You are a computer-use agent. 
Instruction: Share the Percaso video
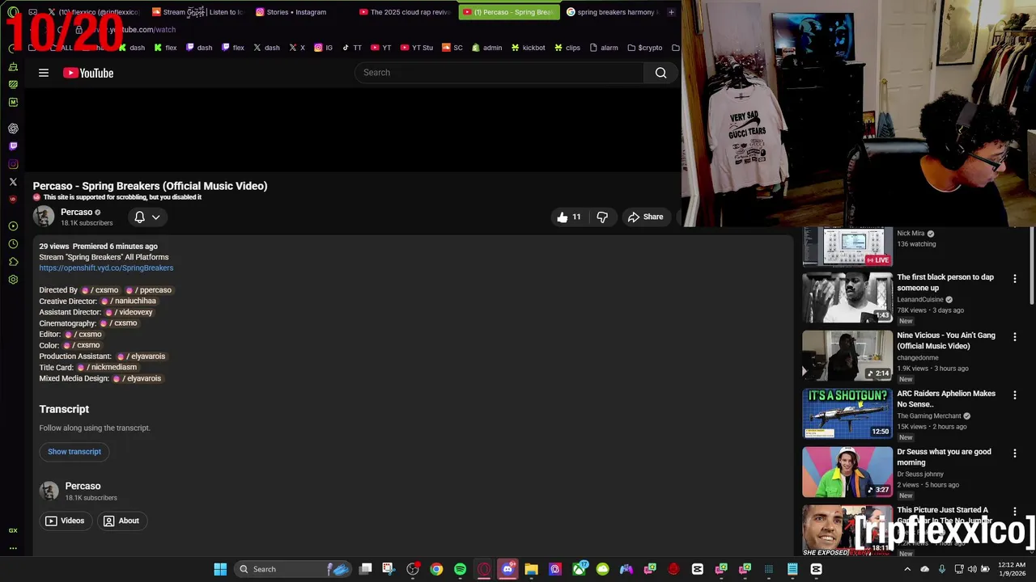pos(646,217)
